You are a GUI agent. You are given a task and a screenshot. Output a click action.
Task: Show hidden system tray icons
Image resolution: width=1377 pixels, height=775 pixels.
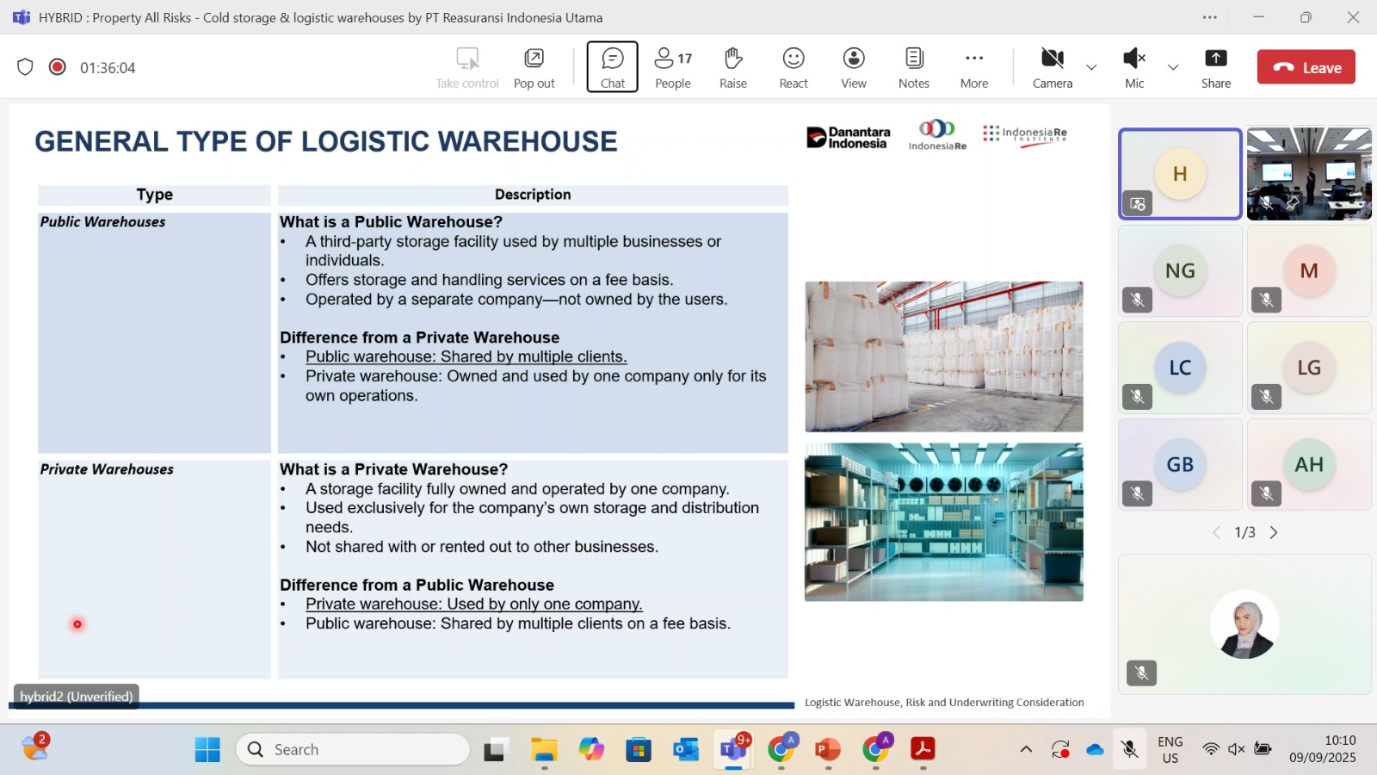1026,749
